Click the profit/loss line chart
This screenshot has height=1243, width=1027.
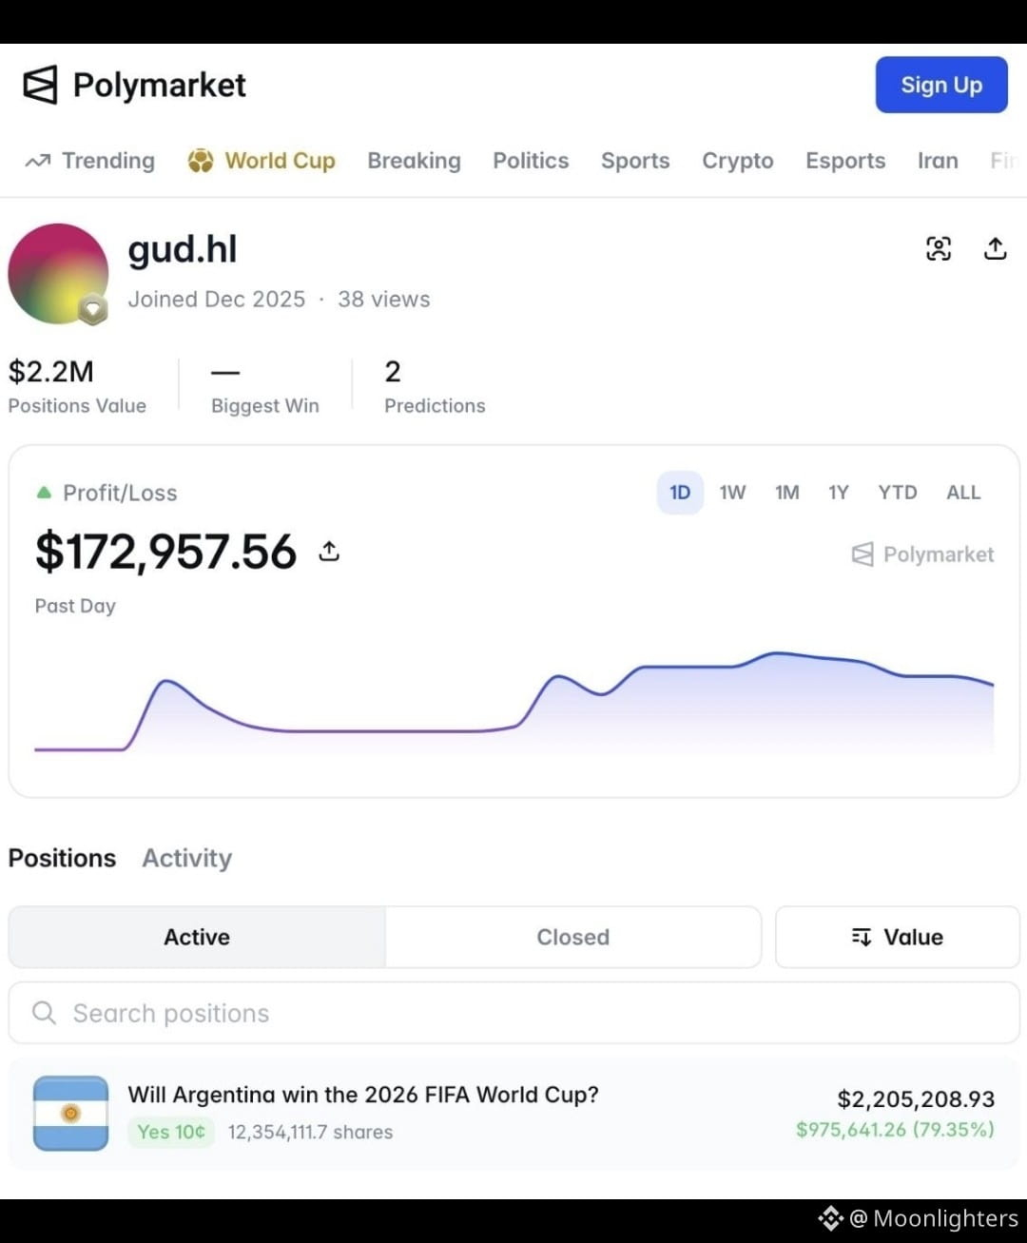(x=513, y=704)
